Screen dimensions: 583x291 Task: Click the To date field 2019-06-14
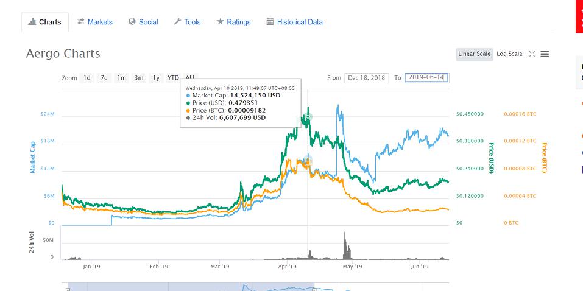(427, 78)
